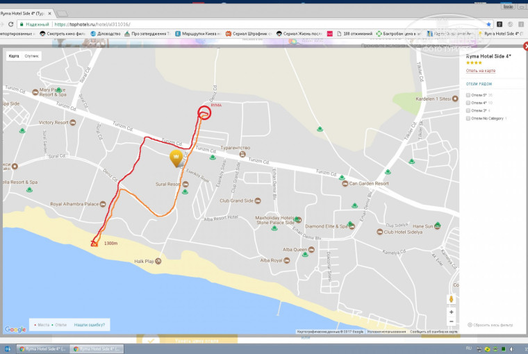528x354 pixels.
Task: Click 'Сбросить весь фильтр' reset filter
Action: click(490, 325)
